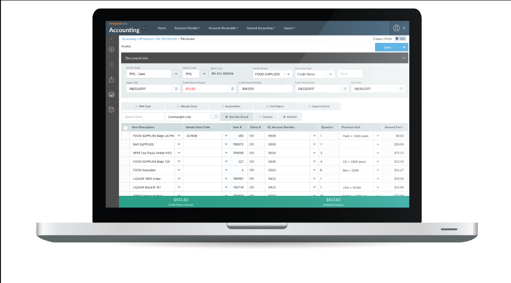Toggle the Catchweight only switch
This screenshot has width=511, height=283.
click(x=214, y=117)
